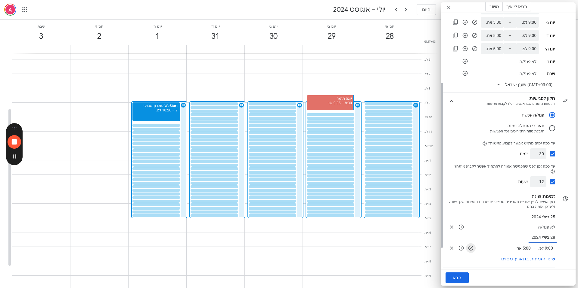The width and height of the screenshot is (578, 288).
Task: Open the WeStart סנכרון שבועי event
Action: pyautogui.click(x=156, y=112)
